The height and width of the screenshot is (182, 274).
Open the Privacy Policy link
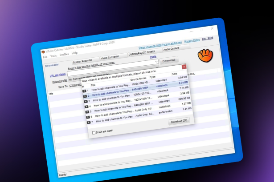point(192,40)
